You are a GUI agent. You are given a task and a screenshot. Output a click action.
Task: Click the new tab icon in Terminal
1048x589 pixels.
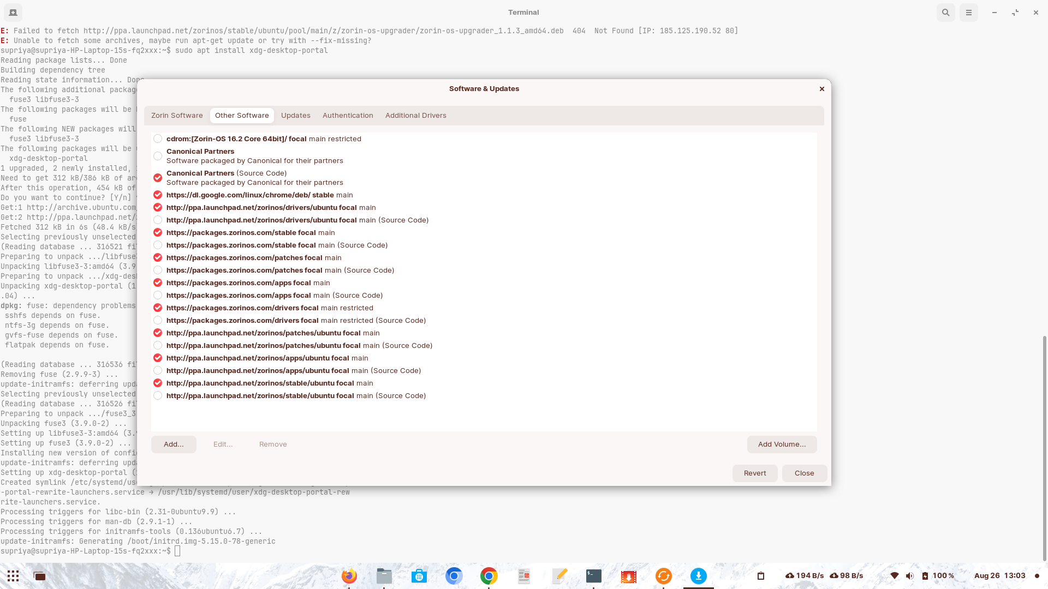13,13
